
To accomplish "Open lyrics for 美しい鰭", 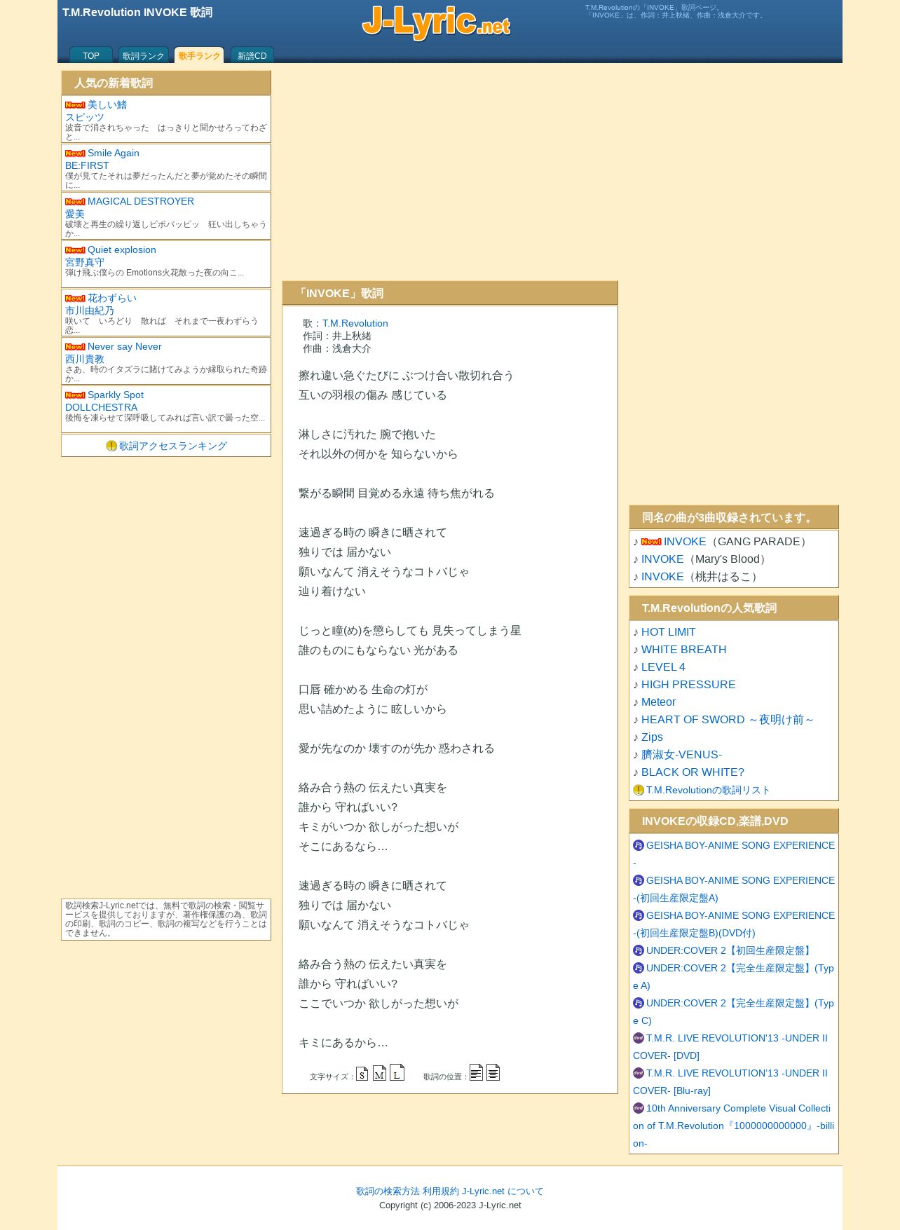I will [x=107, y=104].
